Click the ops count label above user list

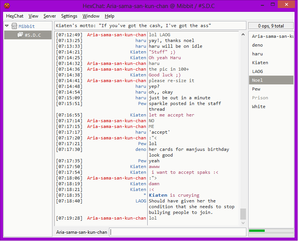271,26
